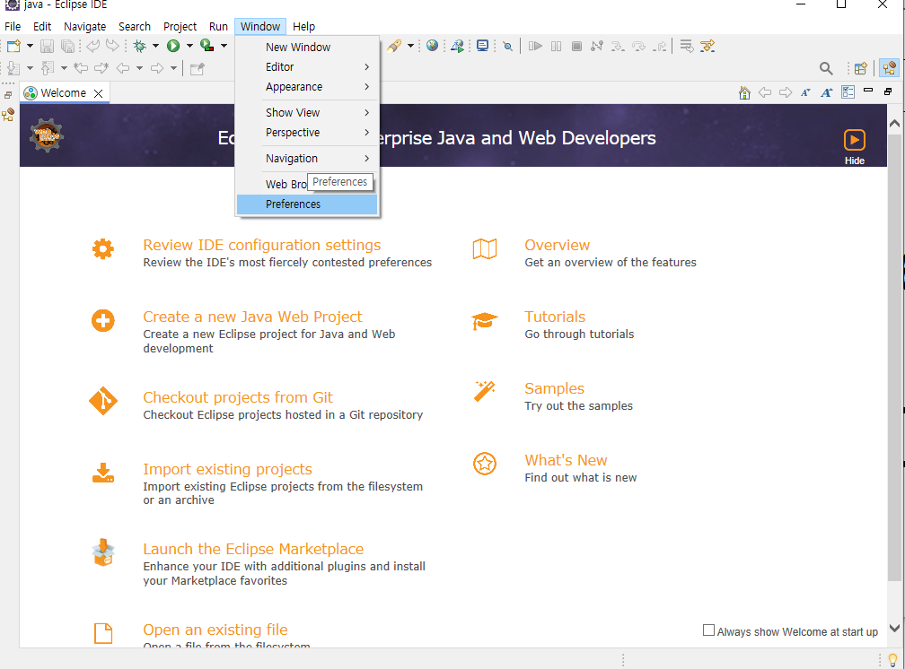Click the magnifier Search icon near perspectives

826,69
